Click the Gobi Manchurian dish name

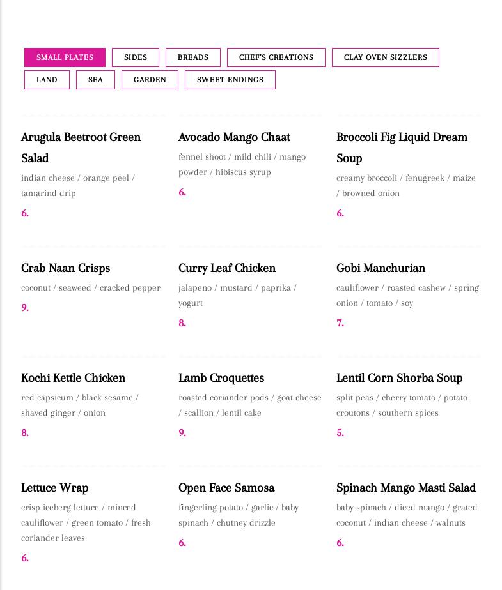point(380,268)
